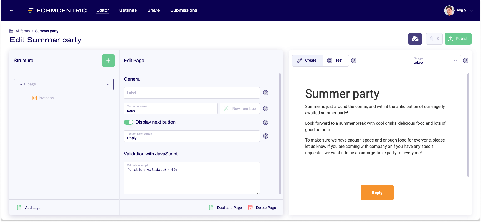The width and height of the screenshot is (481, 222).
Task: Click the Summer party breadcrumb
Action: click(x=47, y=31)
